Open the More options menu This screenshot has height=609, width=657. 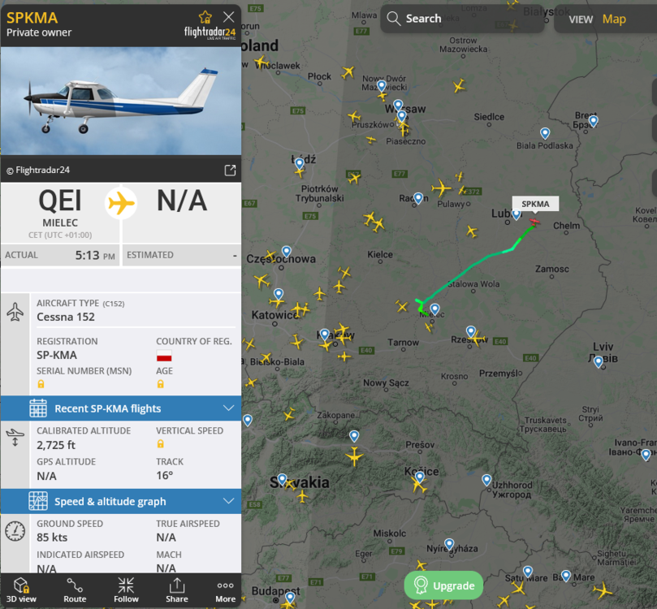[x=226, y=590]
